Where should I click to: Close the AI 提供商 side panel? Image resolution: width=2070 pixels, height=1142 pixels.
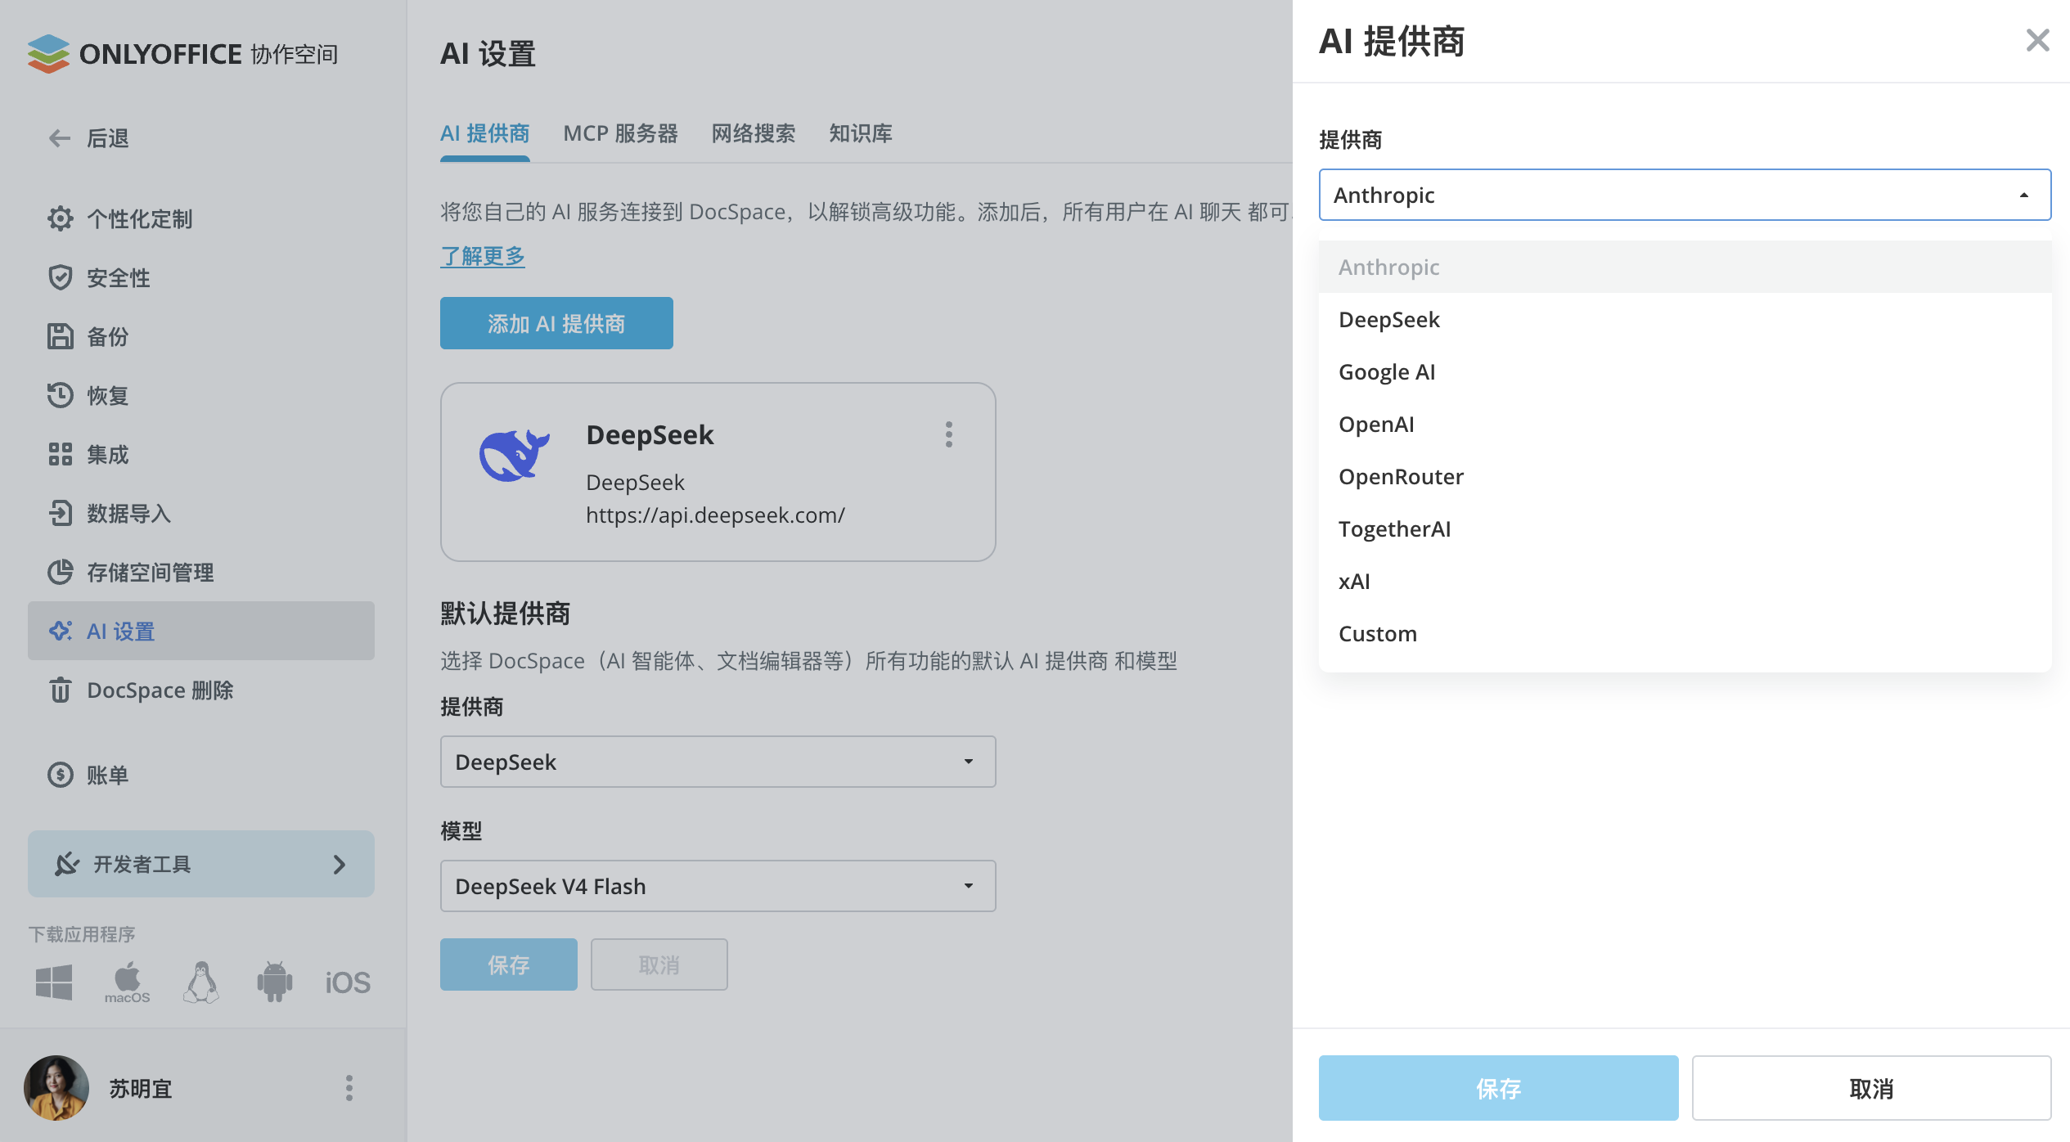point(2037,40)
